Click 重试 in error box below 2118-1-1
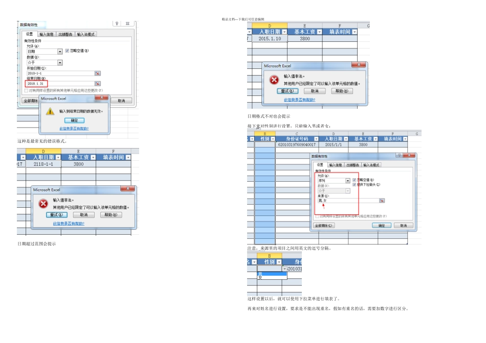 [x=57, y=215]
